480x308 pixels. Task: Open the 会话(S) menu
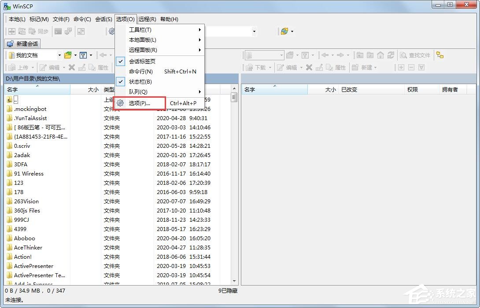pos(103,19)
